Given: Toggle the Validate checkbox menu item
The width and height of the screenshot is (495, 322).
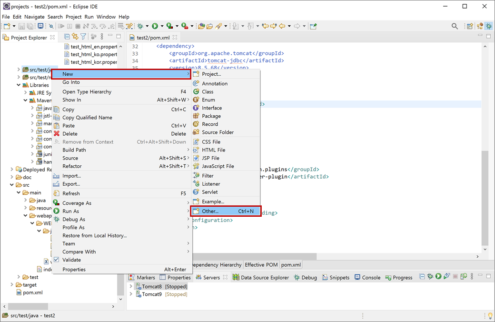Looking at the screenshot, I should (x=57, y=260).
